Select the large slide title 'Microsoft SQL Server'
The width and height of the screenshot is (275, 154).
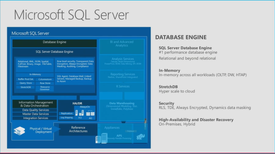pos(71,15)
